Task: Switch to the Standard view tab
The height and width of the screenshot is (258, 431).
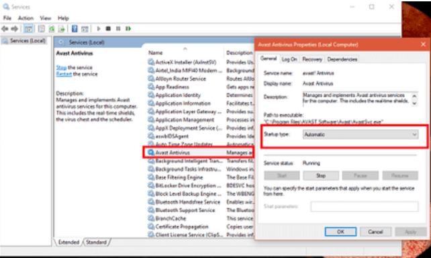Action: pyautogui.click(x=96, y=243)
